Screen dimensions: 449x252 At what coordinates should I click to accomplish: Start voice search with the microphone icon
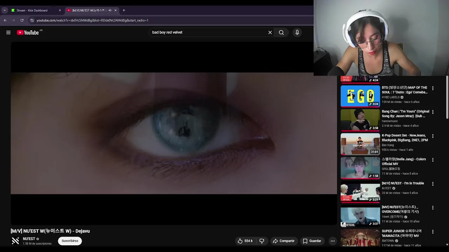pos(297,33)
